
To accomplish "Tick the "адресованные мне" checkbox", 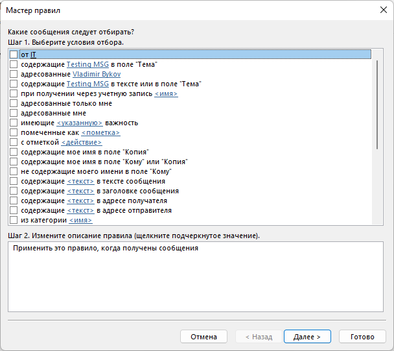I will tap(14, 113).
